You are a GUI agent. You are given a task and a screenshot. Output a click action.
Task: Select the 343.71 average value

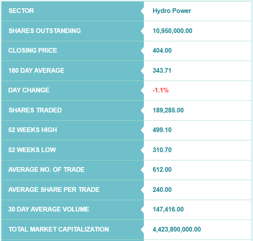(162, 70)
